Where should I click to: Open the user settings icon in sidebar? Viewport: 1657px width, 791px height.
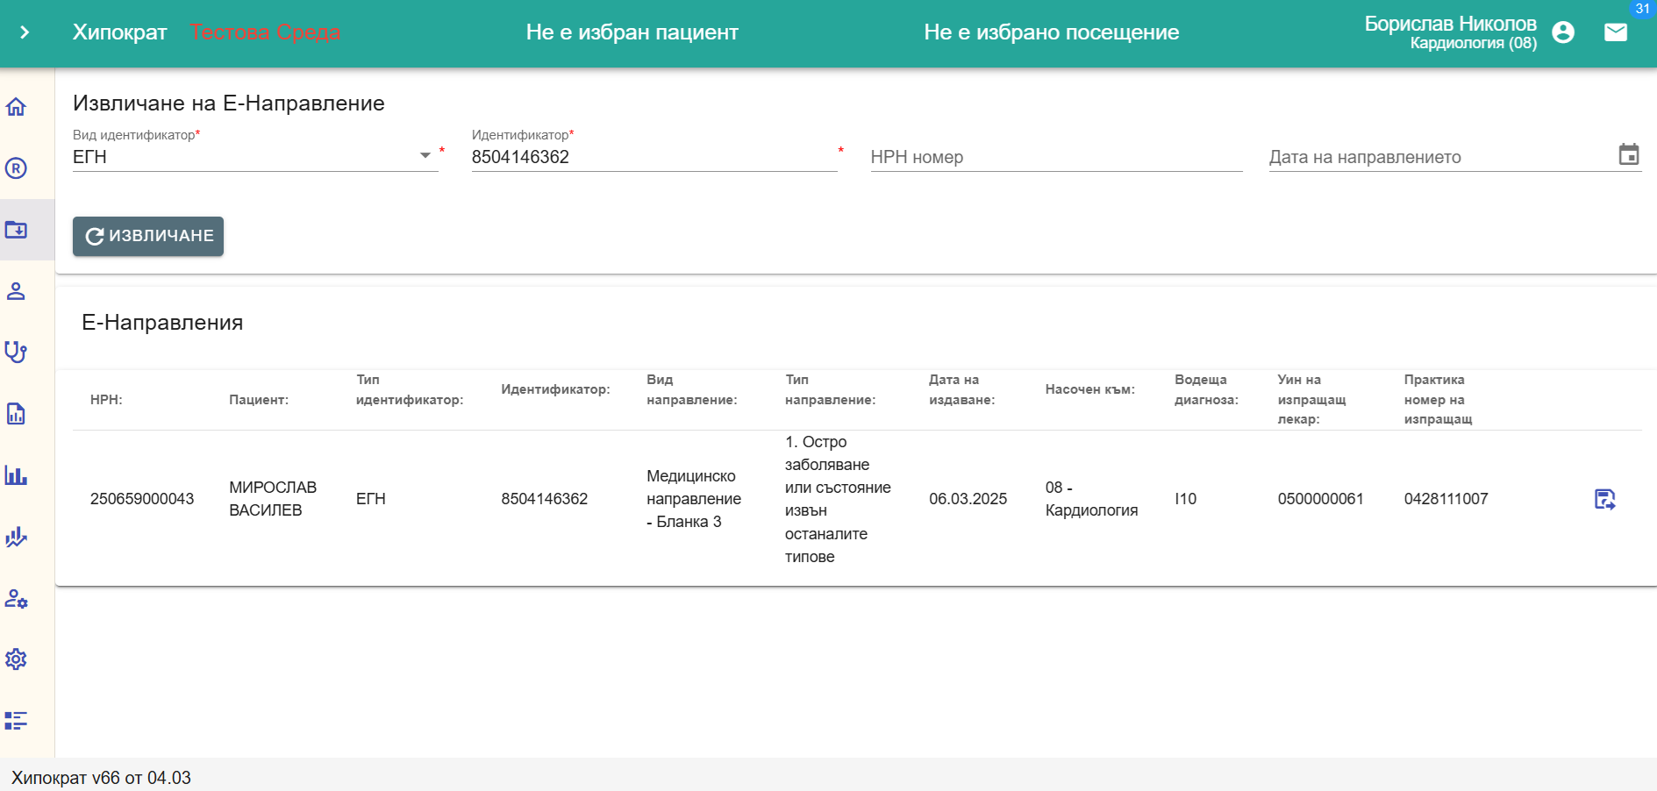[x=16, y=598]
